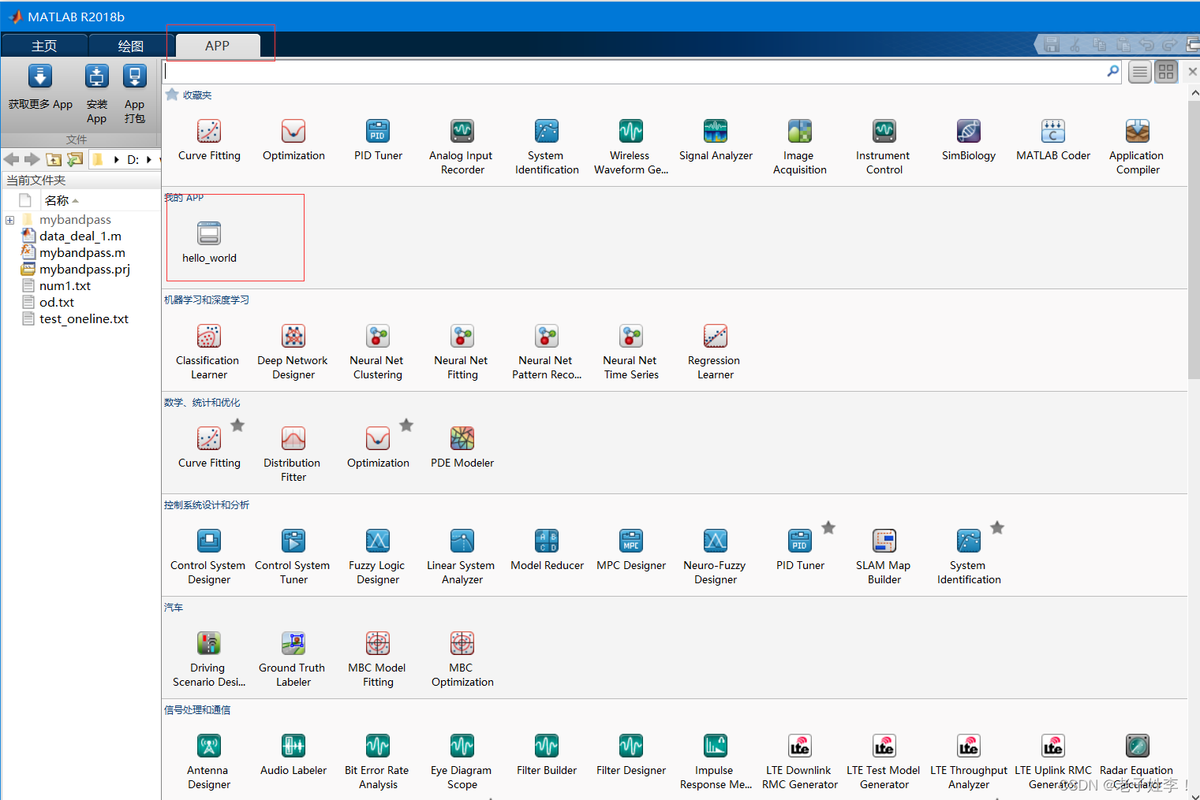Open Instrument Control app

(x=884, y=147)
